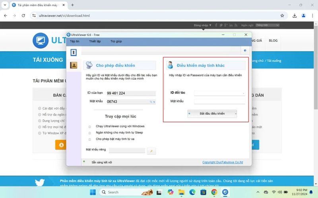
Task: Expand the Đăng nhập dropdown in the header
Action: 202,25
